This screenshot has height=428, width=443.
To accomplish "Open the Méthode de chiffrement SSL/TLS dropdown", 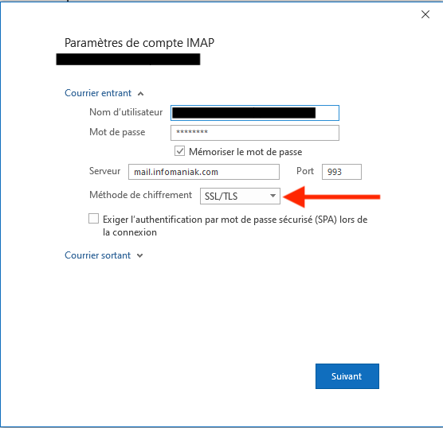I will pyautogui.click(x=240, y=196).
